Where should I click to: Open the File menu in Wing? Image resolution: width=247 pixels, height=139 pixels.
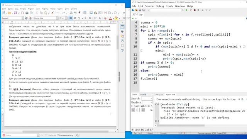tap(134, 6)
